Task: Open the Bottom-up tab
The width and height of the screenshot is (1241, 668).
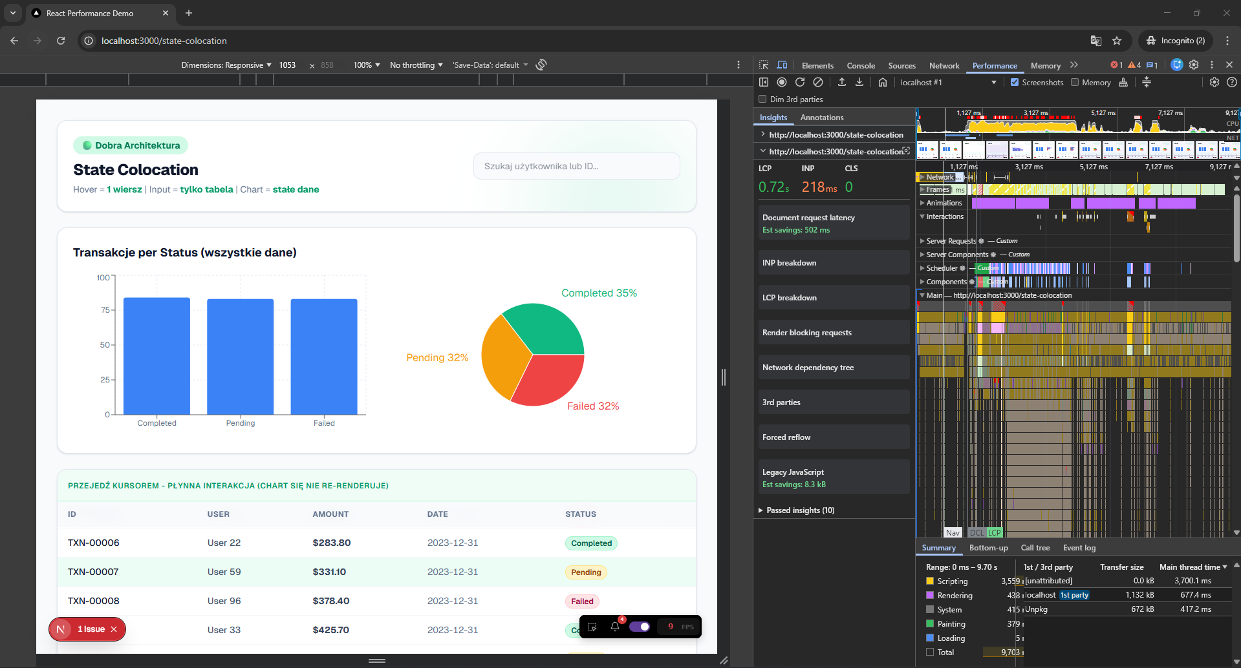Action: pos(988,548)
